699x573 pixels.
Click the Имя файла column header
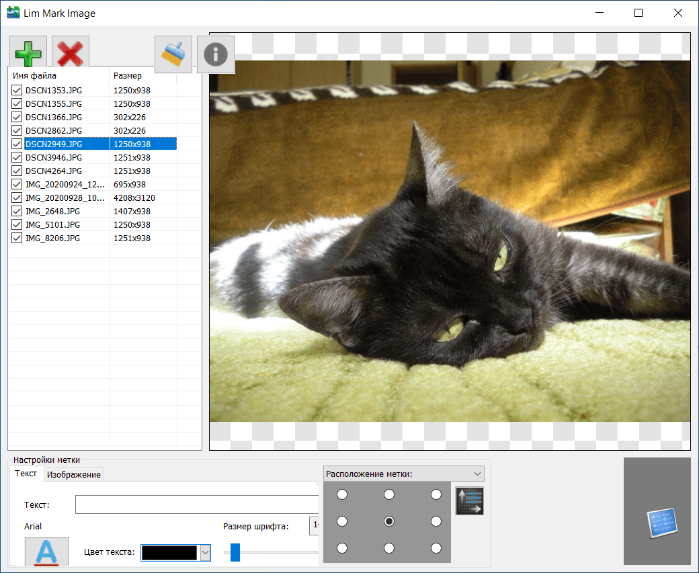[x=59, y=76]
